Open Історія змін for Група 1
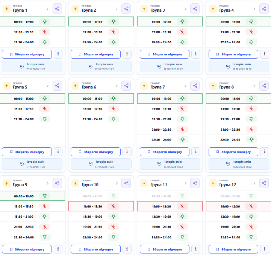The width and height of the screenshot is (271, 255). 32,67
